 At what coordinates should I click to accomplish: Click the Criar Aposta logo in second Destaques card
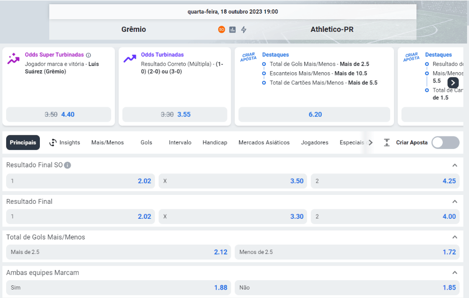(411, 57)
